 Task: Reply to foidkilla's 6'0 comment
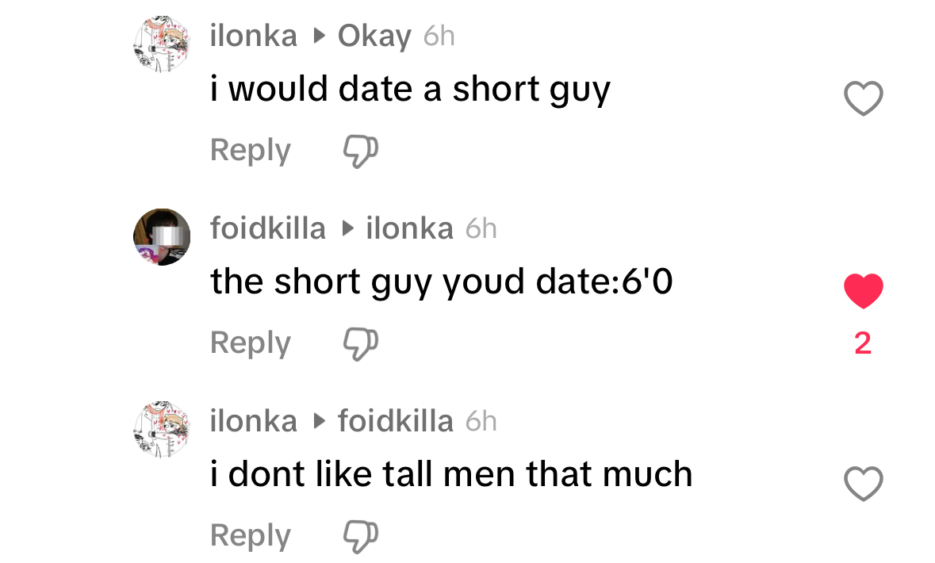251,343
